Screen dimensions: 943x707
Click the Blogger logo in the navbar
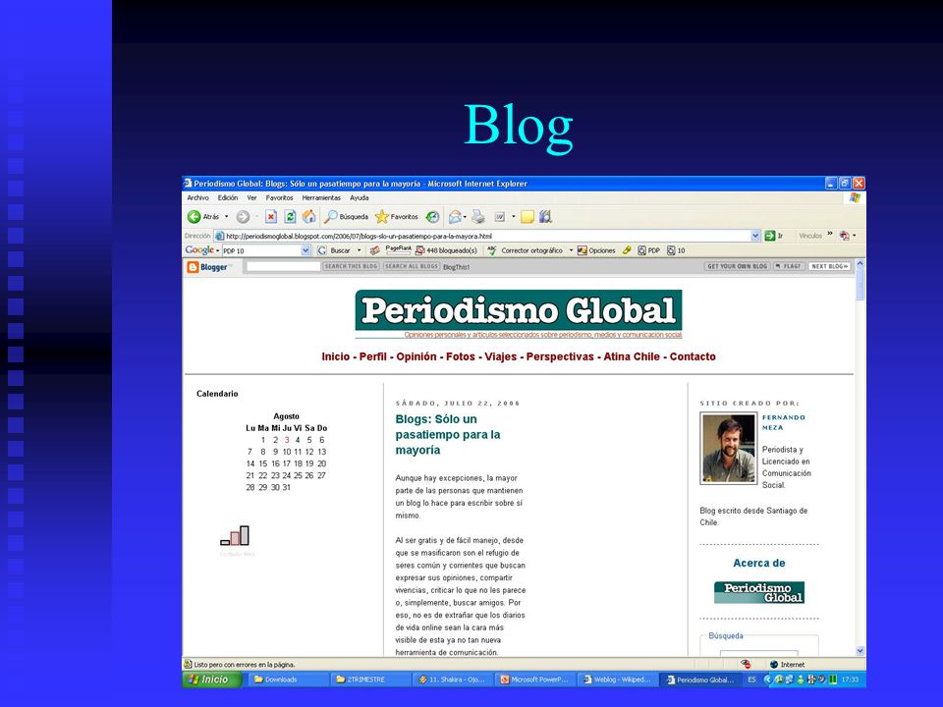208,267
